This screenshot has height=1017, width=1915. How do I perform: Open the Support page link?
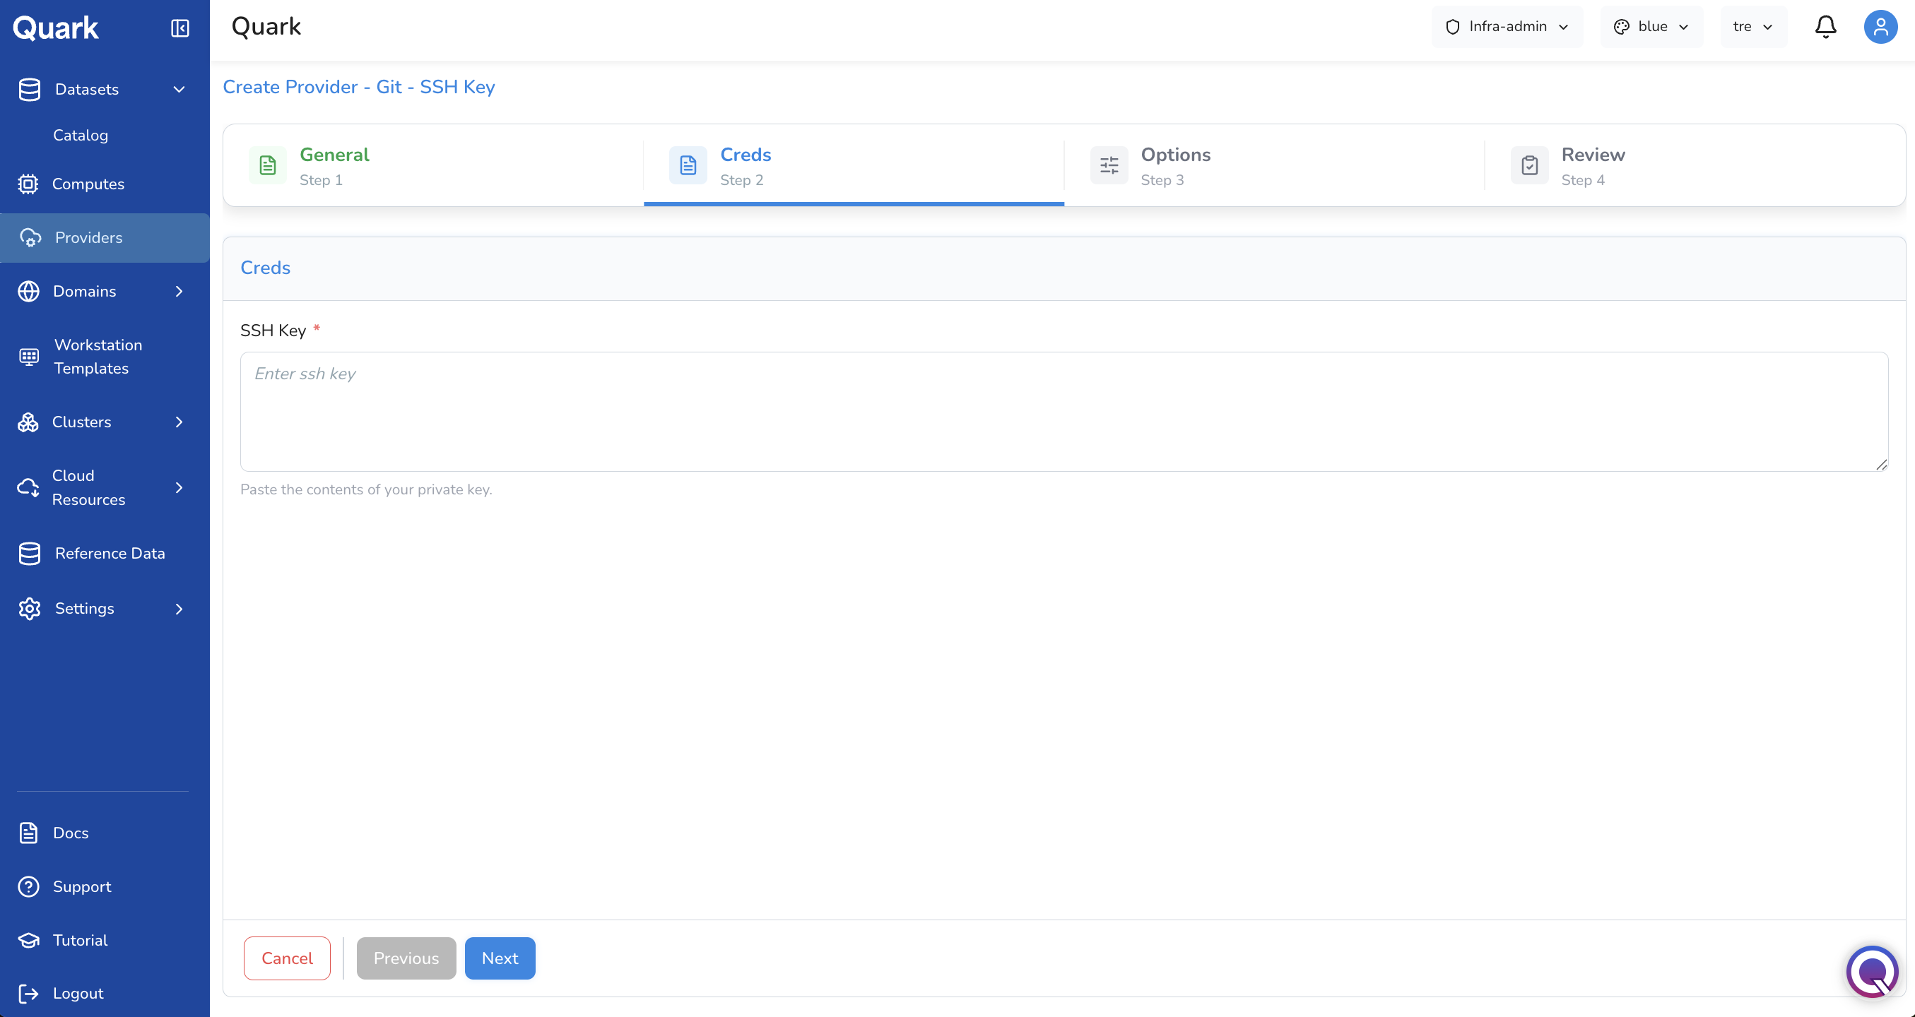tap(82, 886)
